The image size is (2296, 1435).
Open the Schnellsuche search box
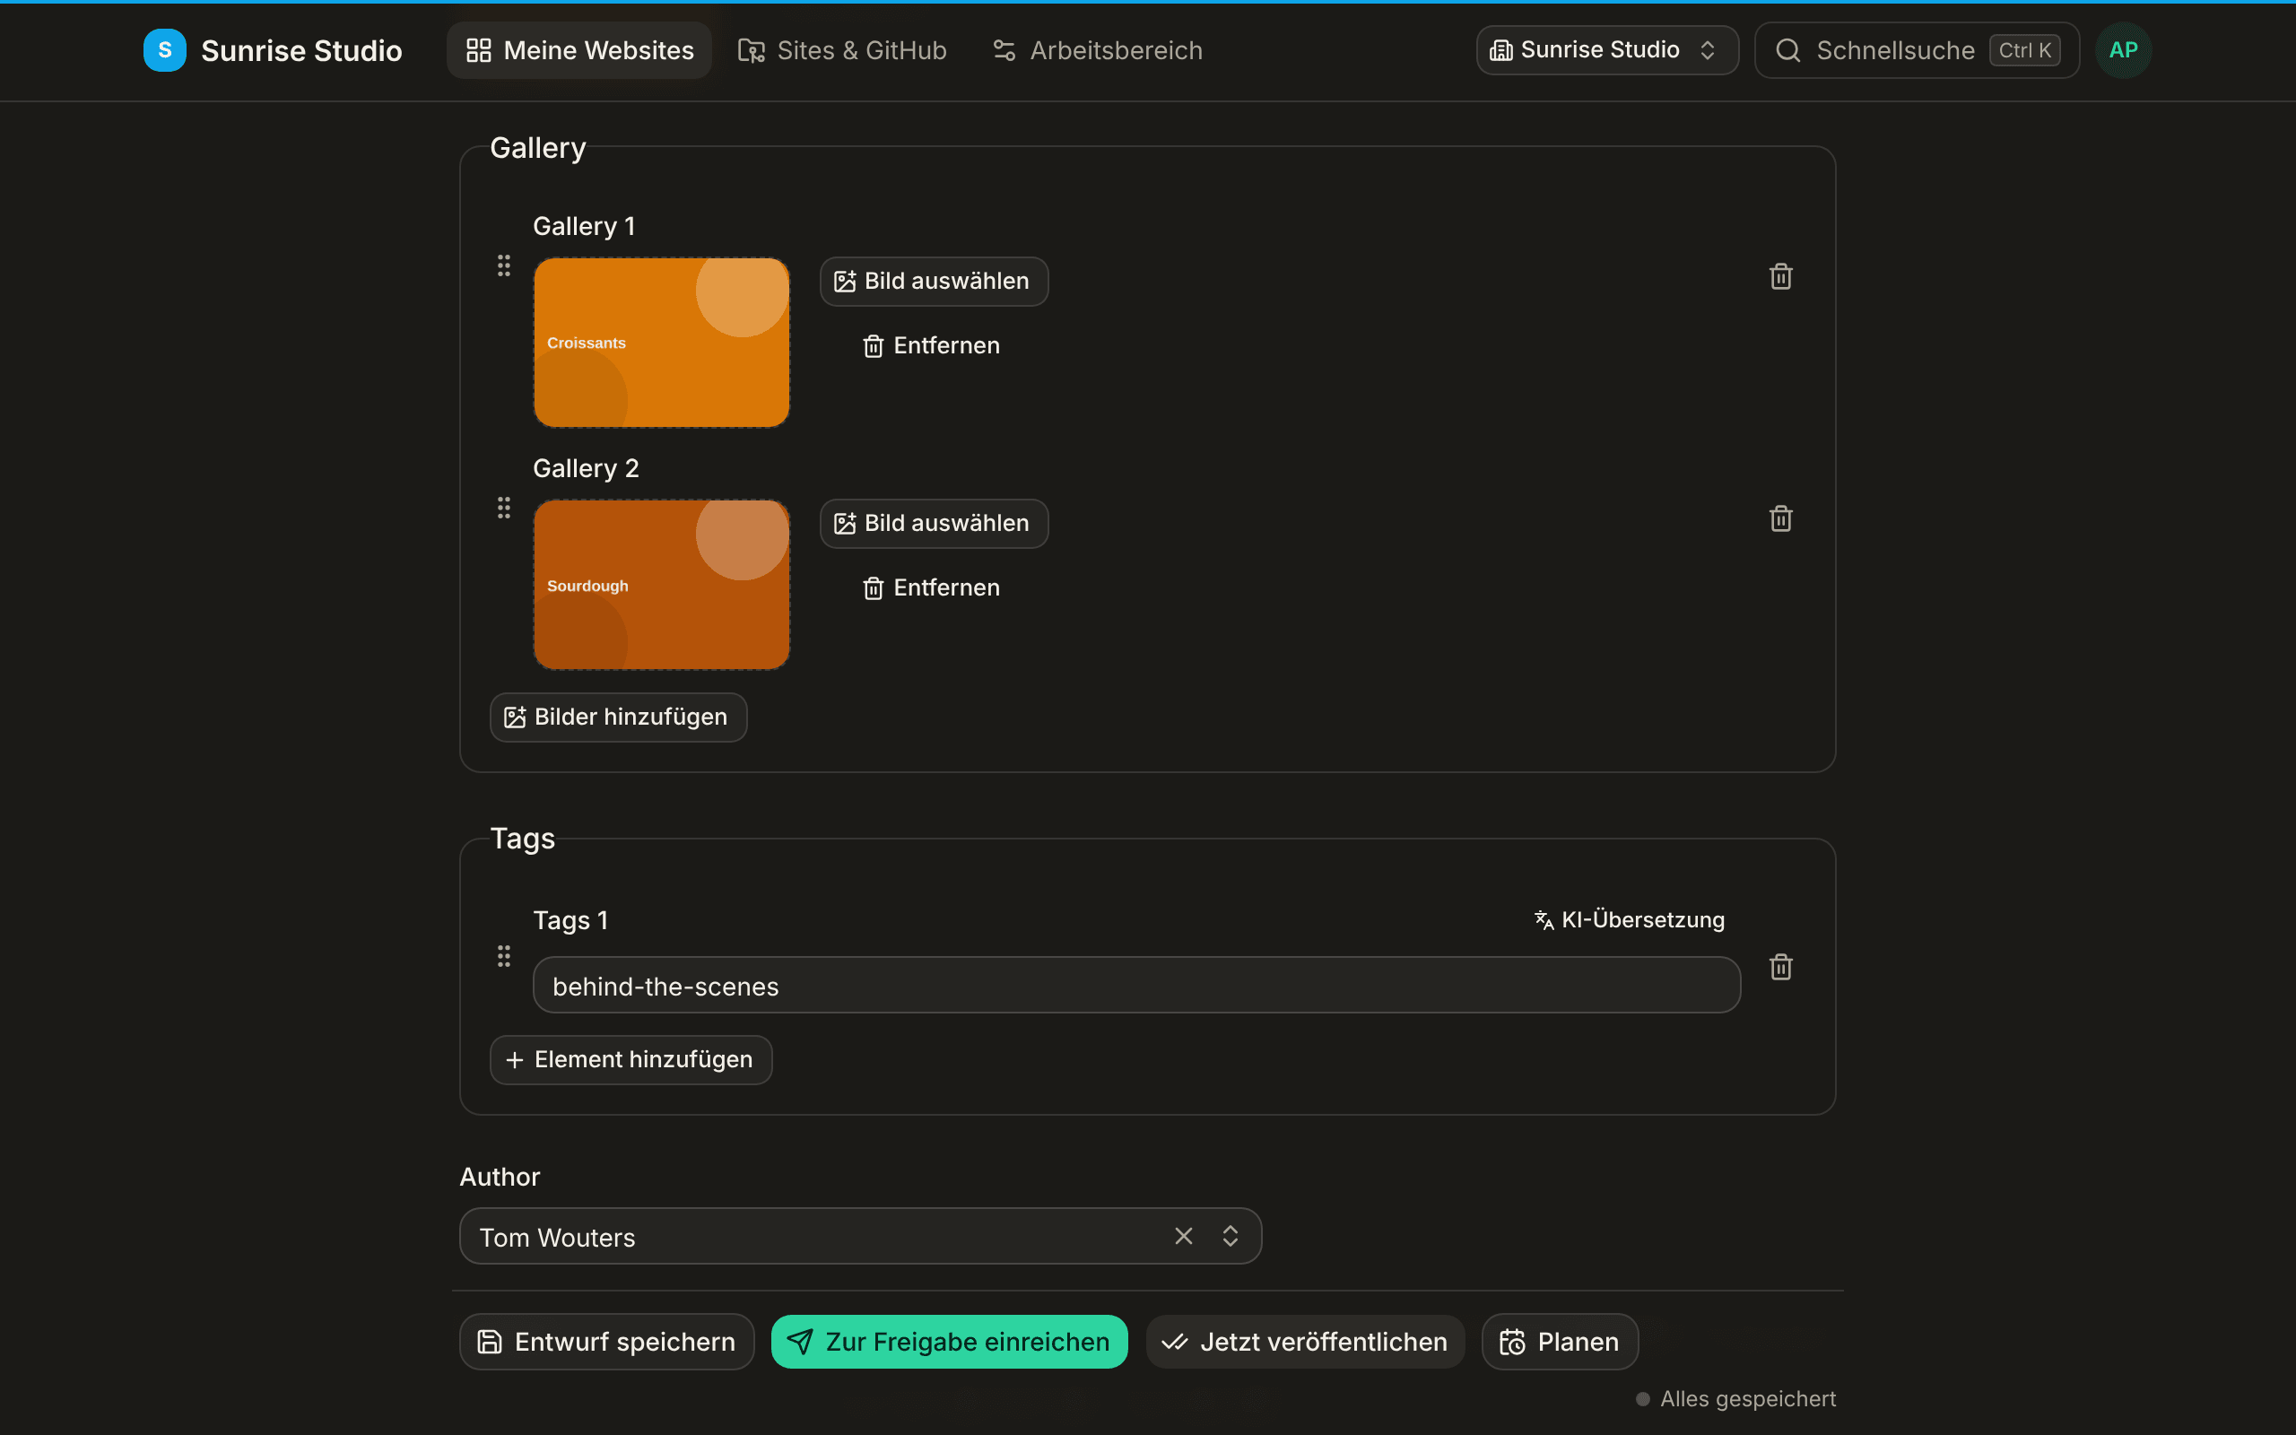tap(1917, 50)
